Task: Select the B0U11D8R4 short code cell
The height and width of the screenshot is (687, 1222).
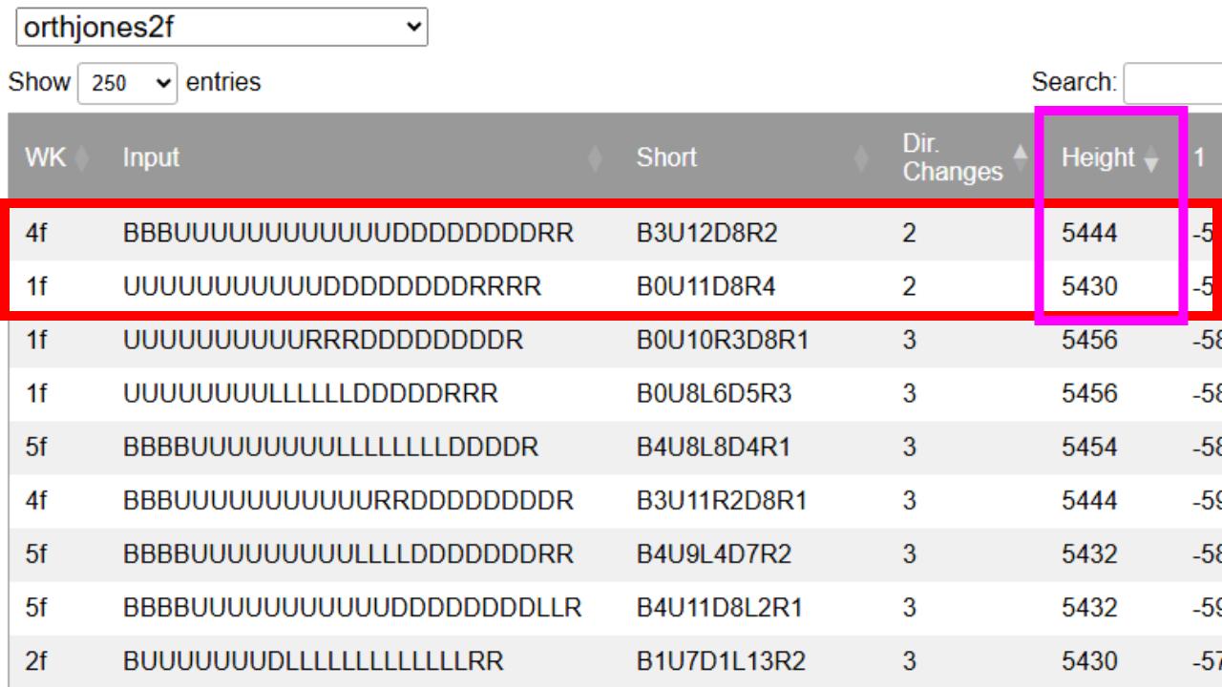Action: (702, 286)
